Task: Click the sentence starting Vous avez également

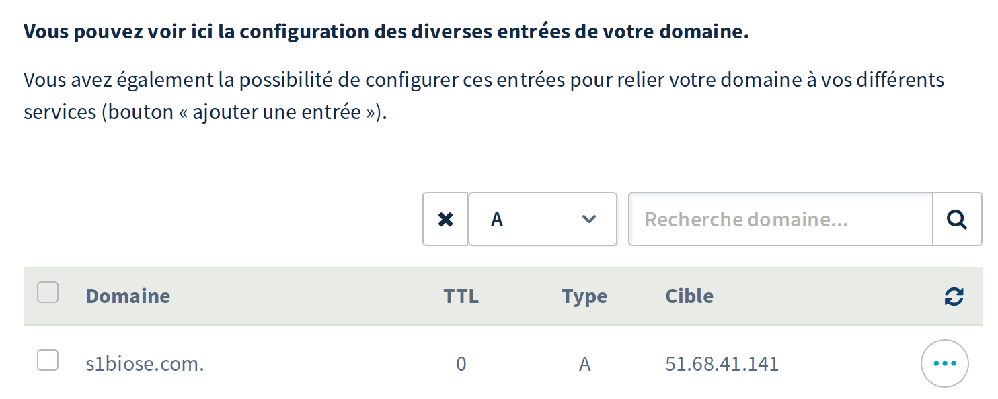Action: (484, 96)
